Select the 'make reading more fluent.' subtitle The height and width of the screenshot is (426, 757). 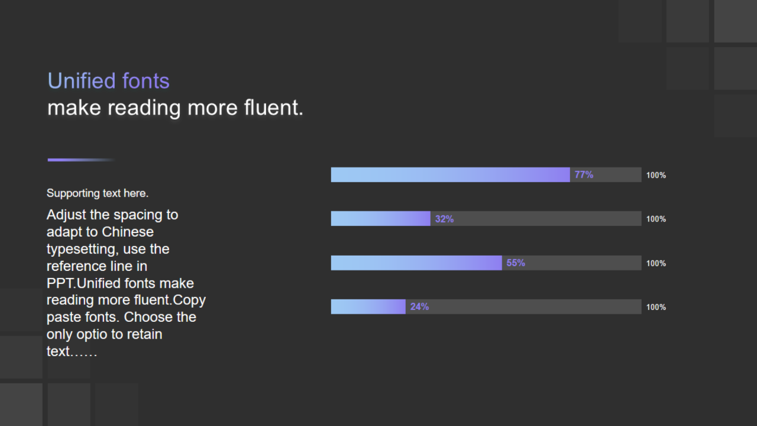pyautogui.click(x=175, y=108)
